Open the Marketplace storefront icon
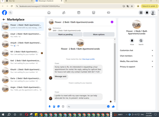Image resolution: width=159 pixels, height=117 pixels. 93,13
